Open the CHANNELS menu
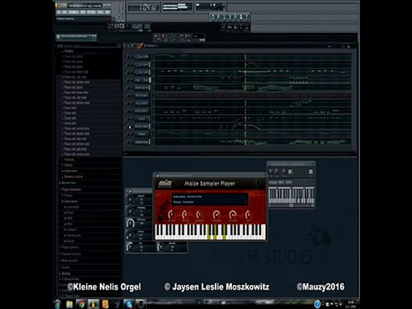 click(73, 12)
